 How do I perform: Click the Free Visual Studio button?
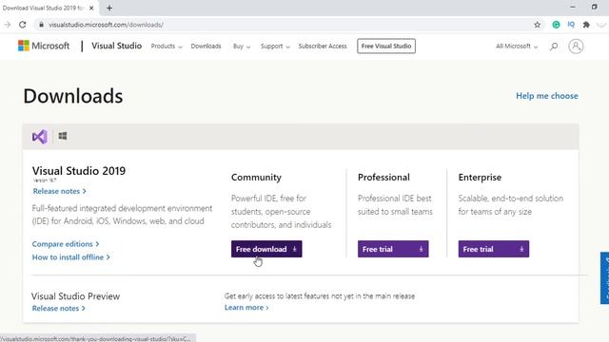click(x=386, y=47)
